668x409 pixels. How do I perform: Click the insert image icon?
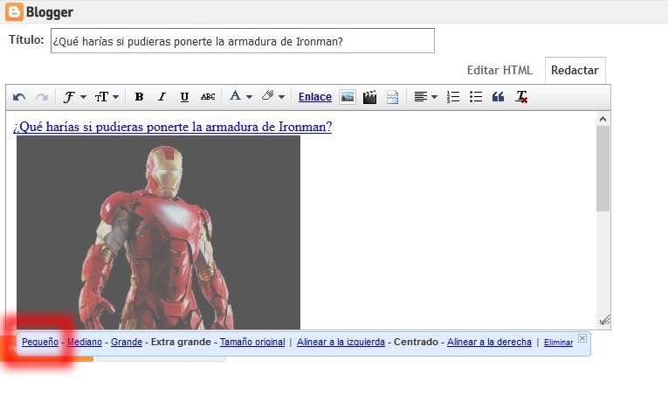[348, 97]
